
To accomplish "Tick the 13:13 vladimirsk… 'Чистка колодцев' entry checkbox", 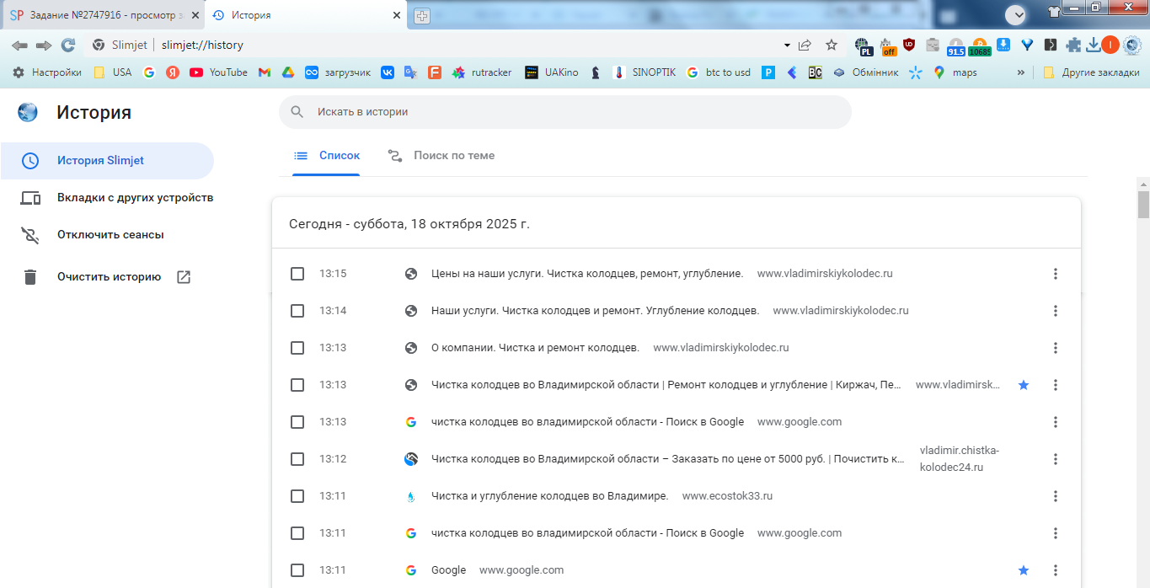I will [x=297, y=385].
